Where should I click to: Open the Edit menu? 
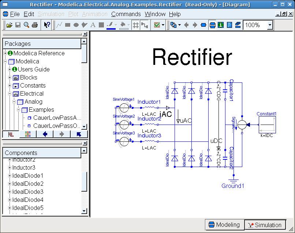[29, 14]
